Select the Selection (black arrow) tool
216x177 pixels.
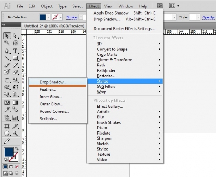click(x=7, y=36)
